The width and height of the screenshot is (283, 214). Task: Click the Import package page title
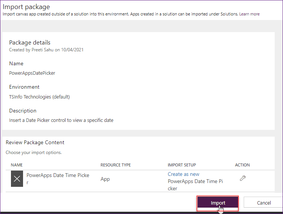pyautogui.click(x=26, y=7)
